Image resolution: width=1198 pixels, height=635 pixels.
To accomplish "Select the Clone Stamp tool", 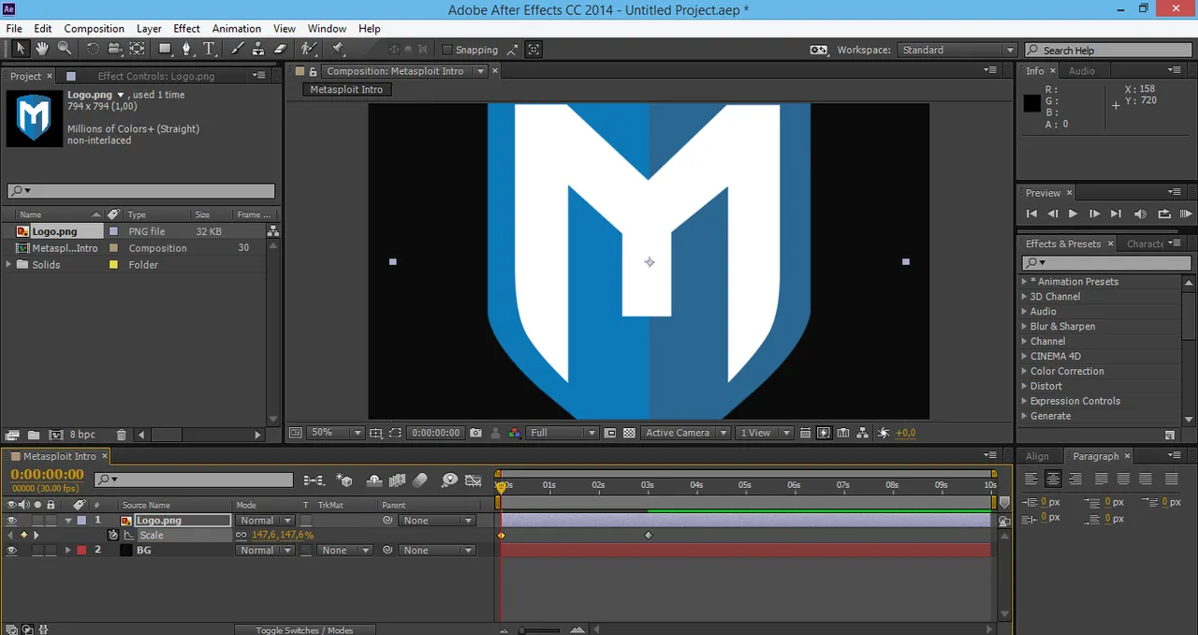I will [258, 49].
